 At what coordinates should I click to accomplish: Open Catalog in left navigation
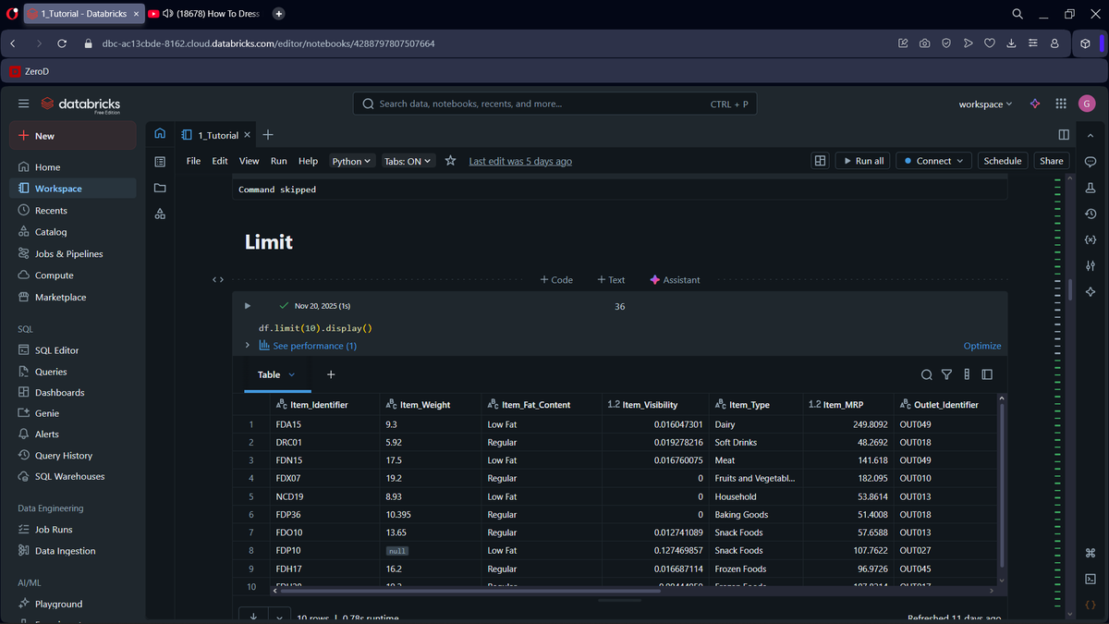[51, 232]
